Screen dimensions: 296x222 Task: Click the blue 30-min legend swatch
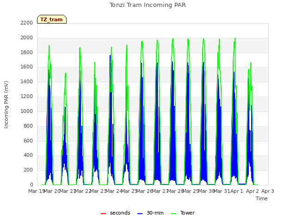click(140, 214)
